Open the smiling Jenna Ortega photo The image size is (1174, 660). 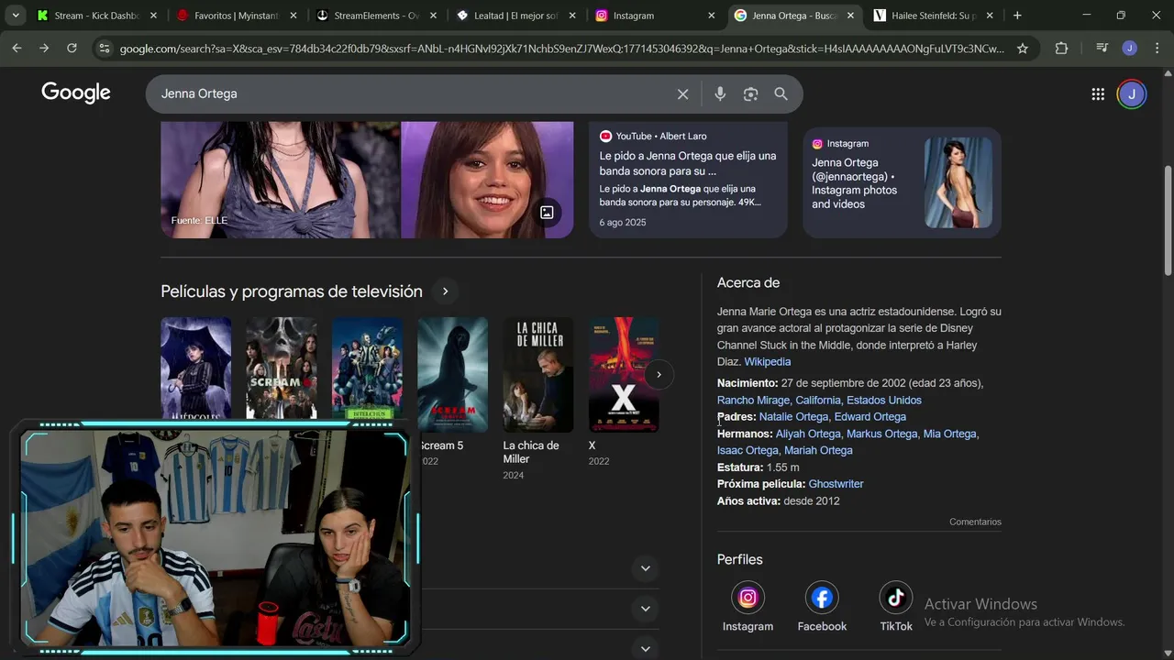(487, 180)
